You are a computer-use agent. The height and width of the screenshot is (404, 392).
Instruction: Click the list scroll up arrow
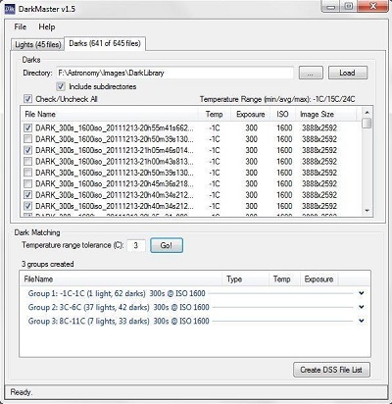tap(367, 113)
